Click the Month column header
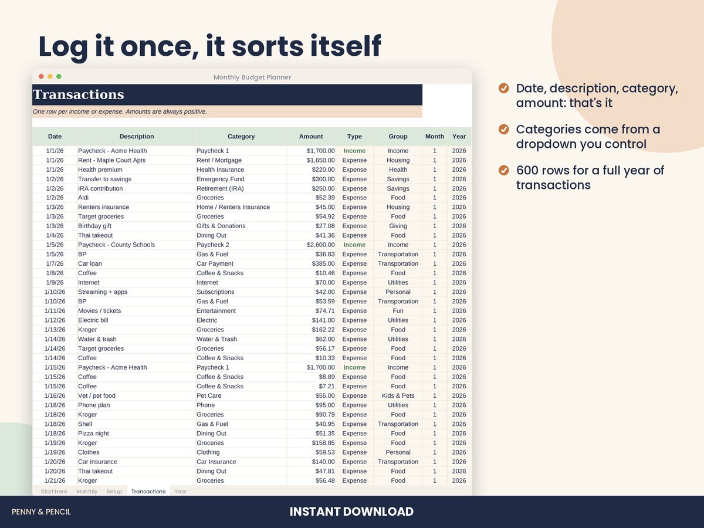This screenshot has height=528, width=704. [435, 137]
